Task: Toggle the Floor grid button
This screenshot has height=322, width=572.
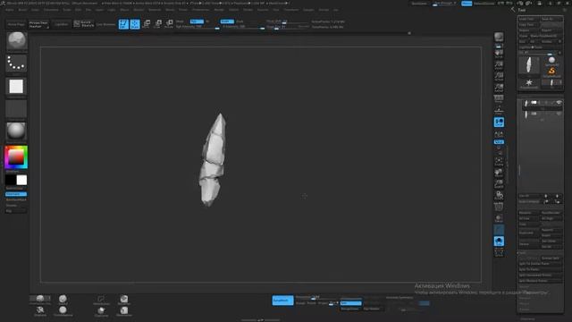Action: [499, 110]
